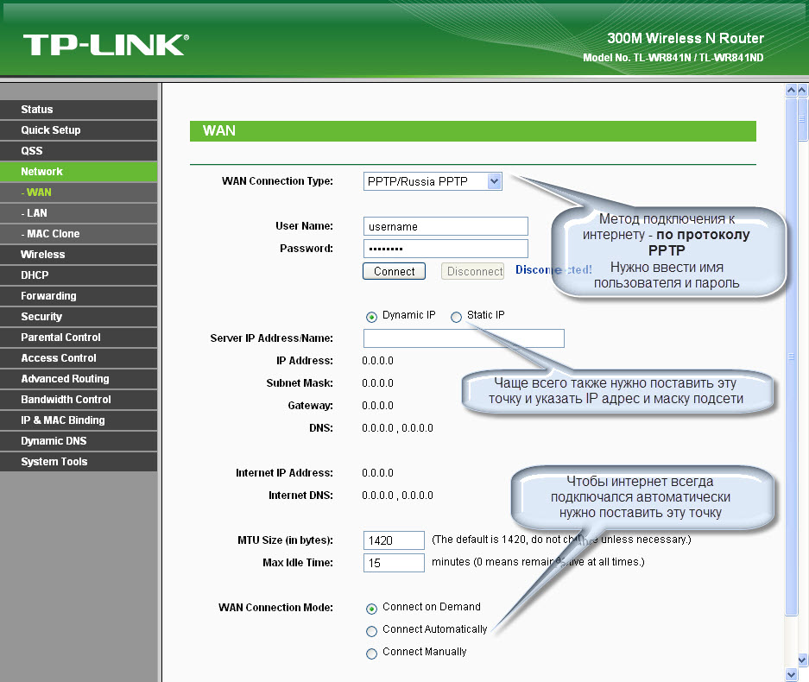Select Connect on Demand option
The height and width of the screenshot is (682, 809).
tap(372, 609)
